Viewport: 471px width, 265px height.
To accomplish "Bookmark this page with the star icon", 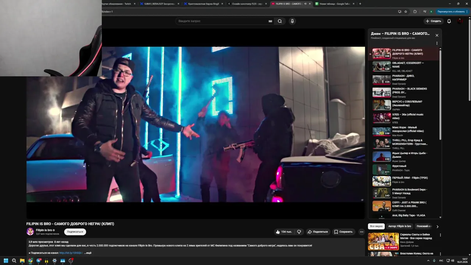I will [406, 11].
